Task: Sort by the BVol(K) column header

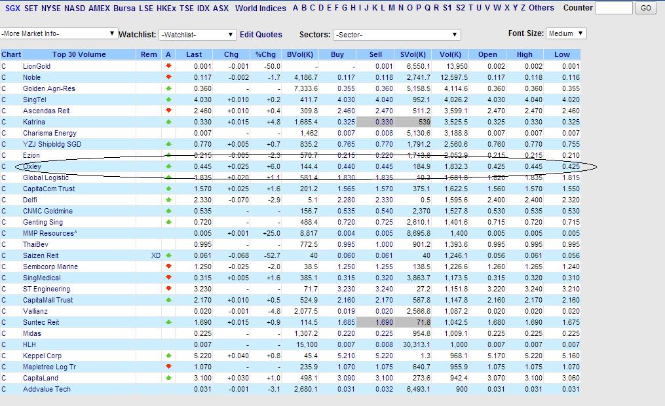Action: [x=300, y=54]
